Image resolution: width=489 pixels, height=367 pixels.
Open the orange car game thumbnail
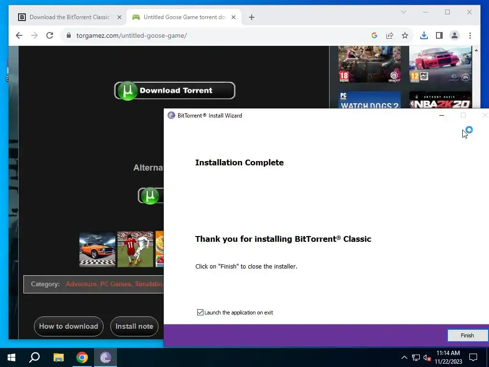[x=97, y=249]
